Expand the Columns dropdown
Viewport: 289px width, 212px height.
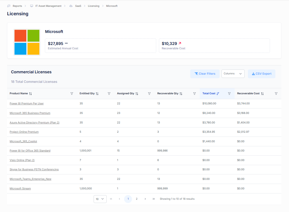tap(233, 74)
